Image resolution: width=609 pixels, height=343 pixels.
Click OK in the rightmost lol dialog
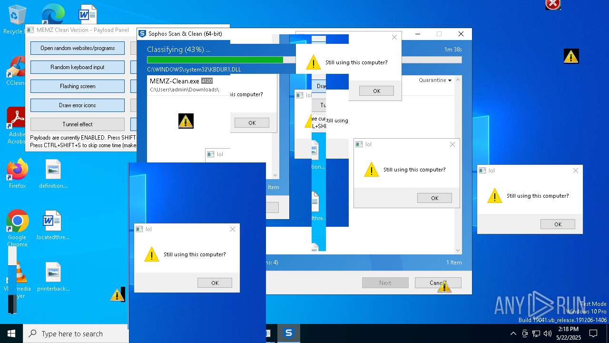click(558, 224)
